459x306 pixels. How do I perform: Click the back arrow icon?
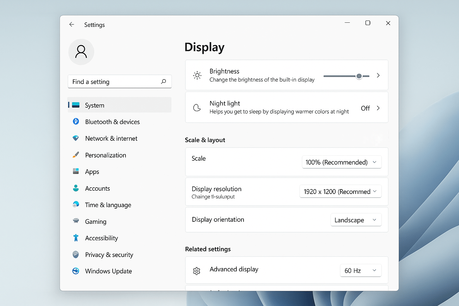(x=72, y=25)
